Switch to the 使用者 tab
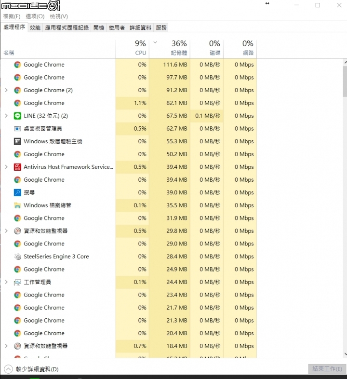347x379 pixels. coord(117,27)
